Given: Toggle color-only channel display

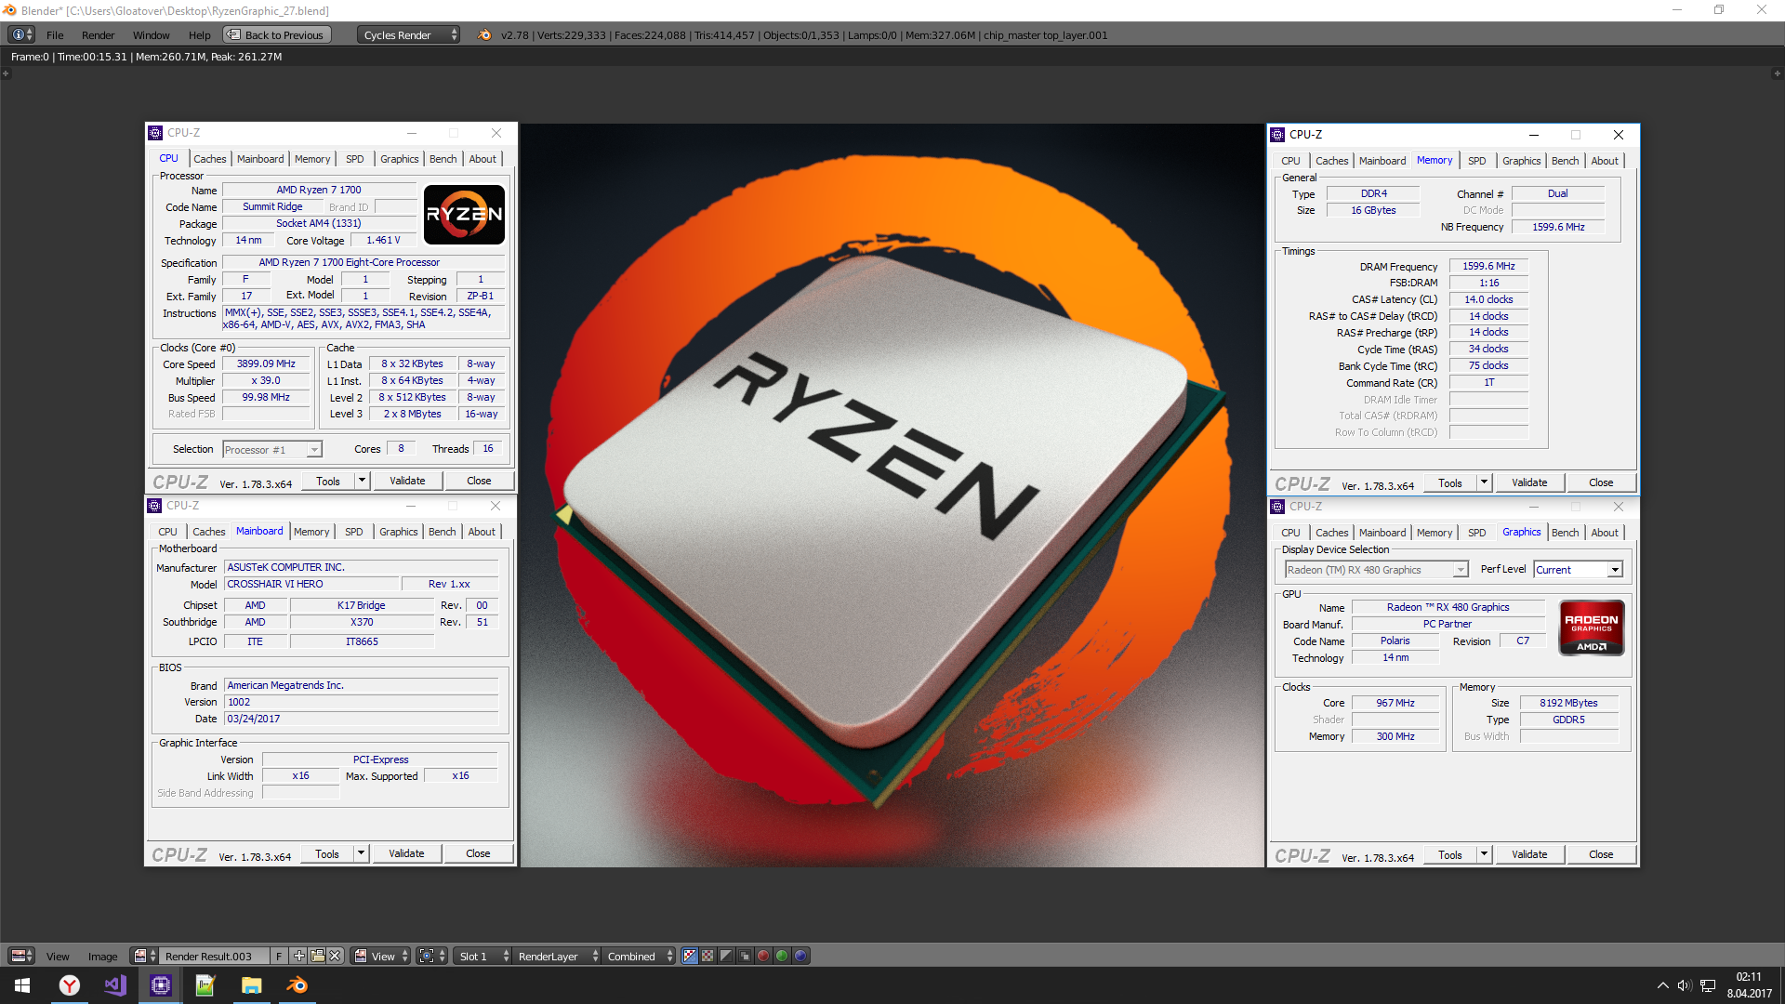Looking at the screenshot, I should coord(707,956).
